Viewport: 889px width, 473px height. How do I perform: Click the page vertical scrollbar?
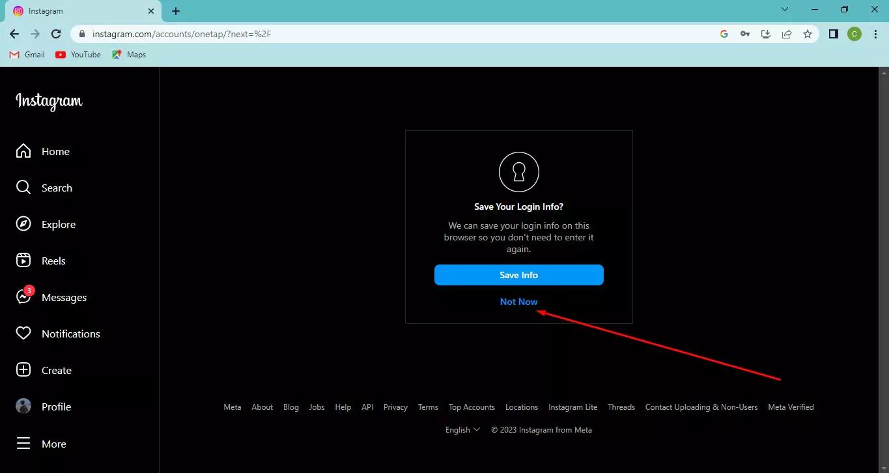click(884, 270)
